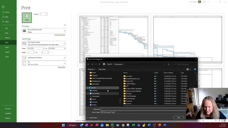Click the Up arrow in Save dialog
Screen dimensions: 228x128
99,64
